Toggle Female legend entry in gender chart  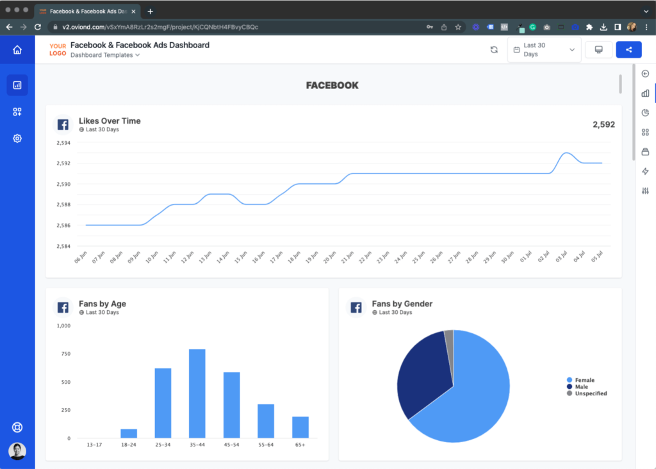coord(580,380)
